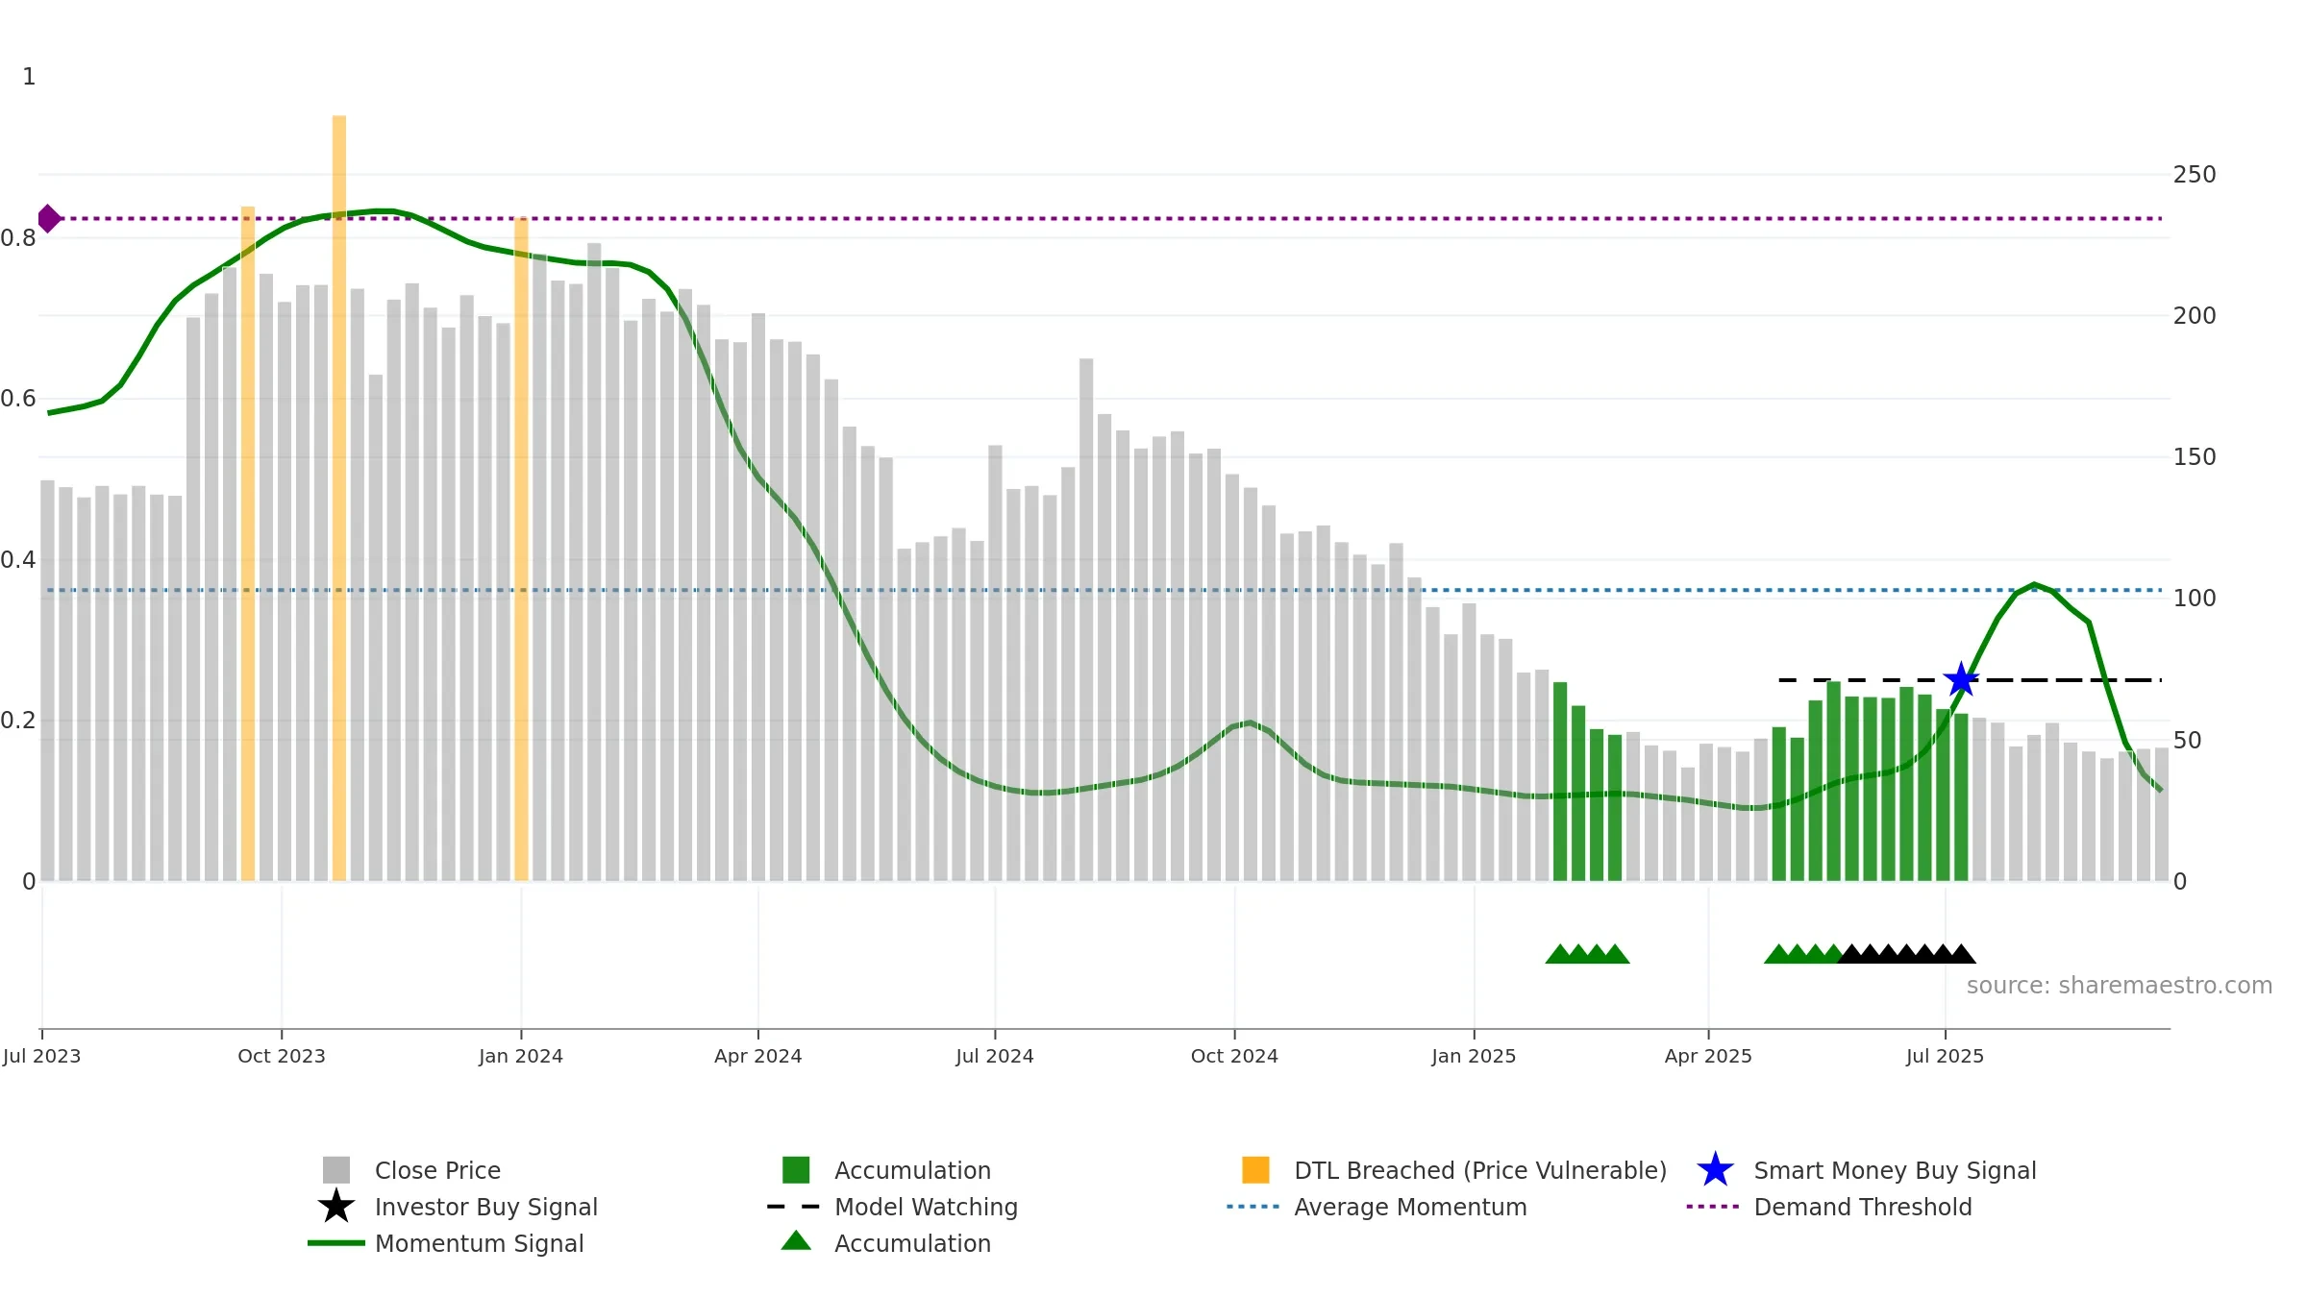Viewport: 2307px width, 1297px height.
Task: Click the Jul 2025 axis label
Action: [1945, 1056]
